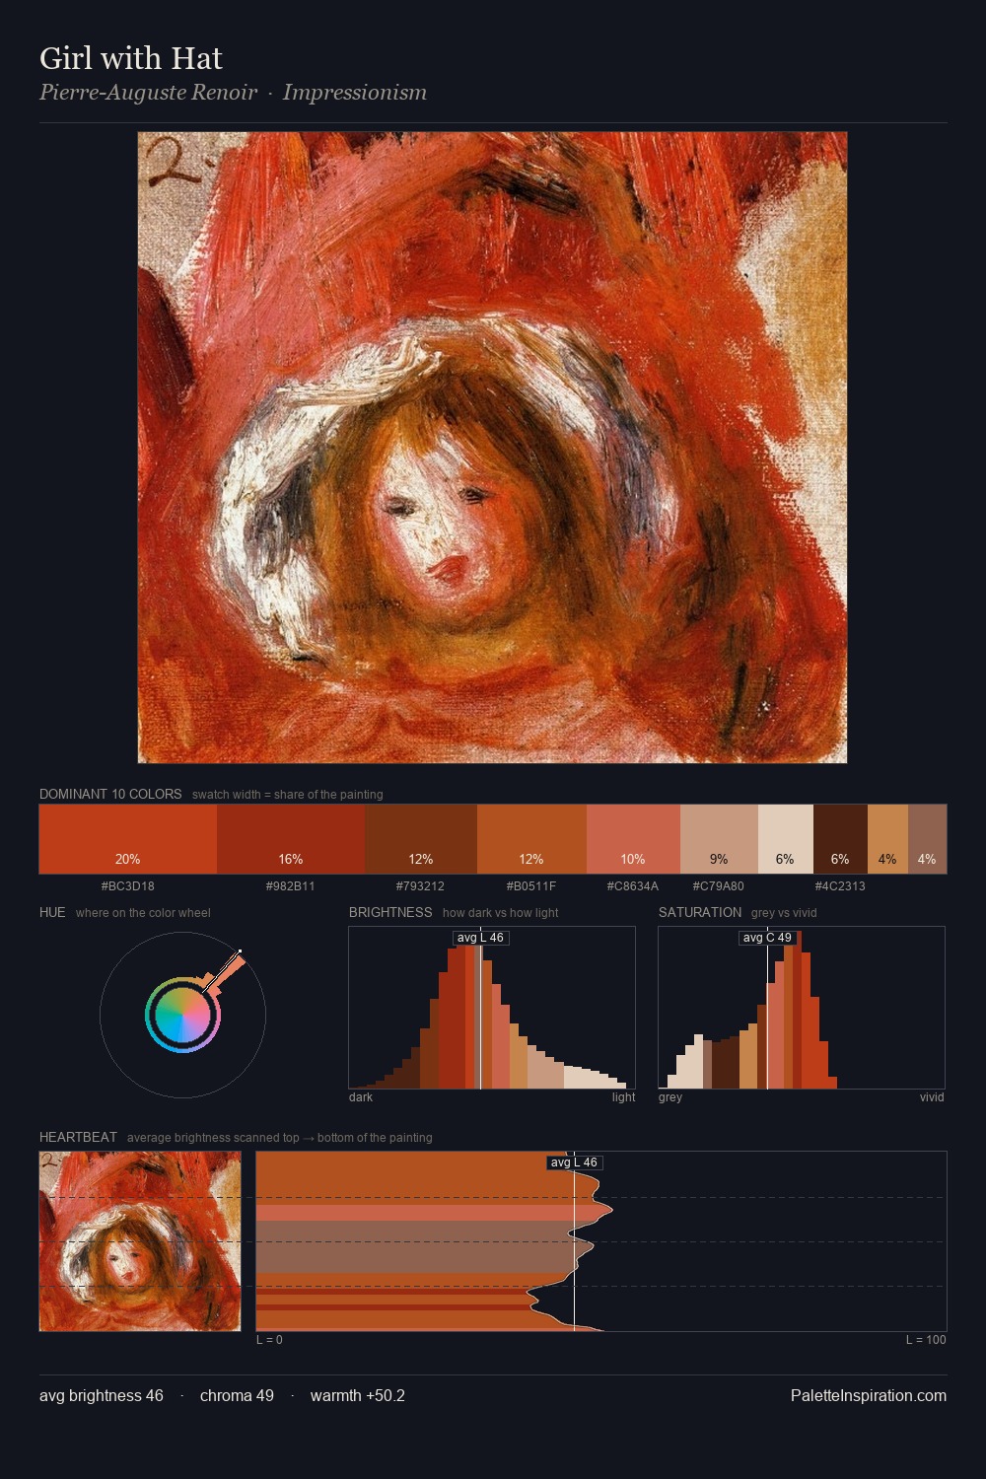The width and height of the screenshot is (986, 1479).
Task: Click 'avg brightness 46' in the footer
Action: [x=102, y=1395]
